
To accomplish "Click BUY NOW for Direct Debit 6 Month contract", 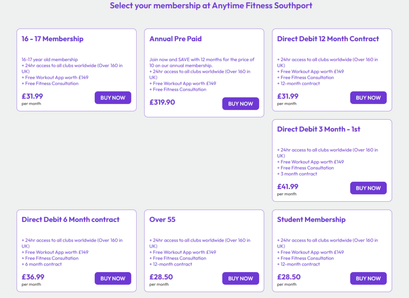I will pyautogui.click(x=113, y=278).
